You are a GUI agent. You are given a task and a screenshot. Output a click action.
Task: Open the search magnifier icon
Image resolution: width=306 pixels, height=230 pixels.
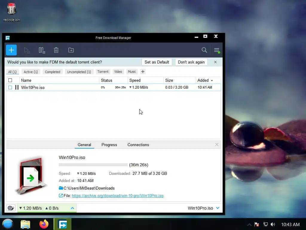pyautogui.click(x=204, y=50)
